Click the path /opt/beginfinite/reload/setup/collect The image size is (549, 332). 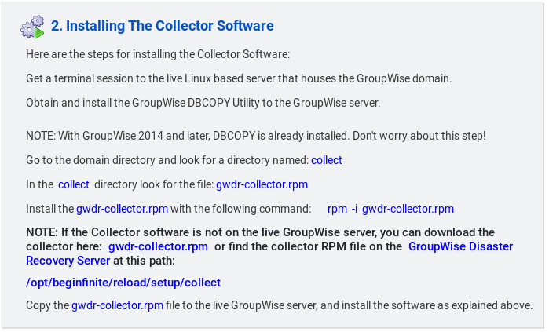tap(123, 283)
